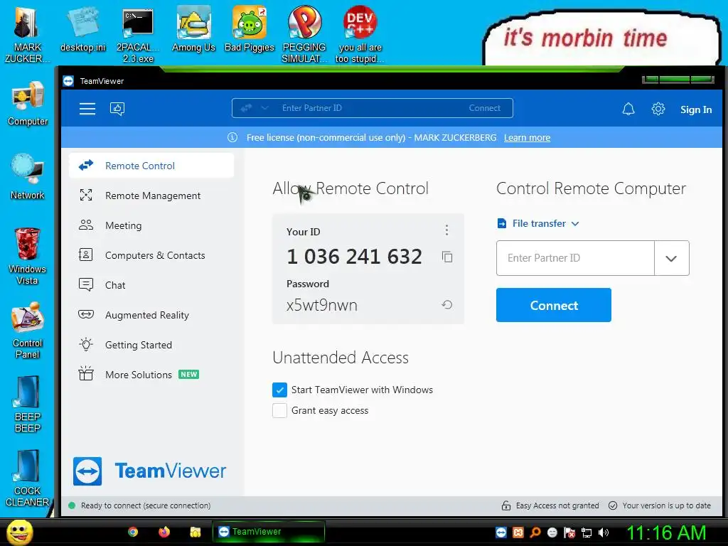Uncheck Start TeamViewer with Windows

pyautogui.click(x=279, y=390)
